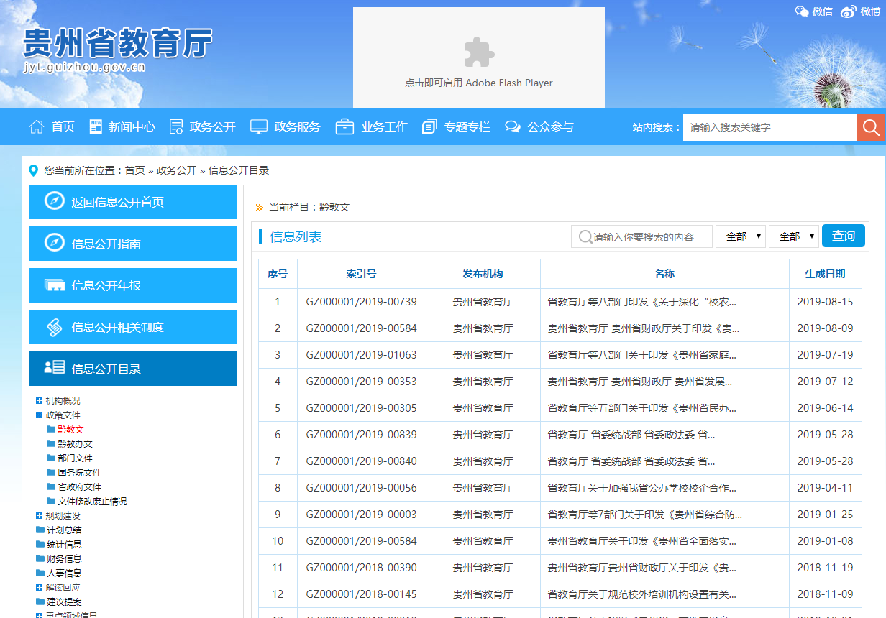The width and height of the screenshot is (886, 618).
Task: Click the 政务服务 monitor icon
Action: (x=259, y=127)
